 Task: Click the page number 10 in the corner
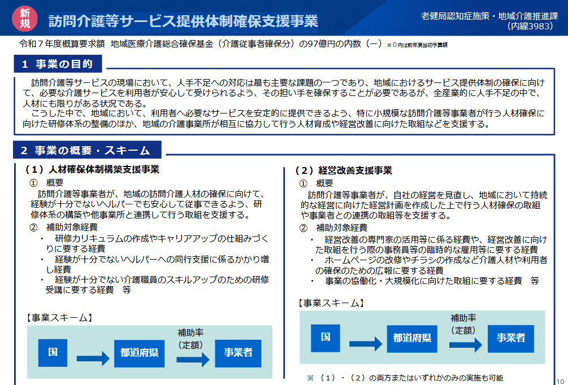pos(561,380)
